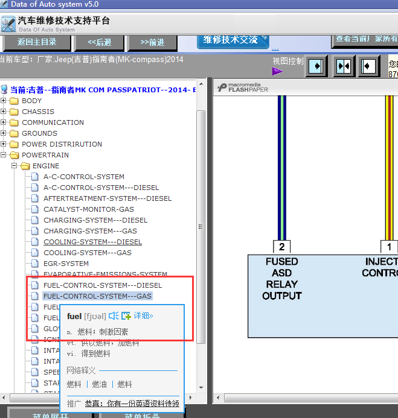The height and width of the screenshot is (418, 398).
Task: Open CATALYST-MONITOR-GAS document
Action: click(x=89, y=209)
